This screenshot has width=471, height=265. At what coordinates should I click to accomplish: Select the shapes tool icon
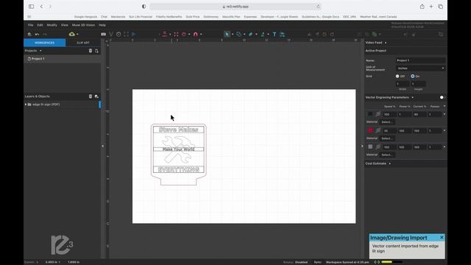coord(238,35)
